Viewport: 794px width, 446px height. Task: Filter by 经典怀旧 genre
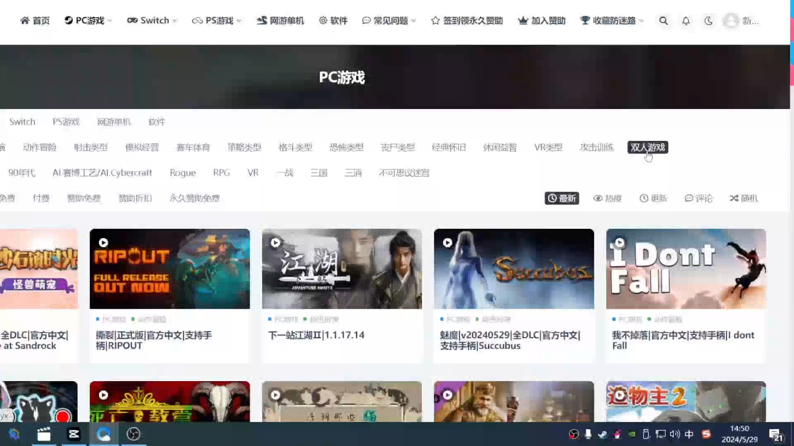tap(449, 147)
